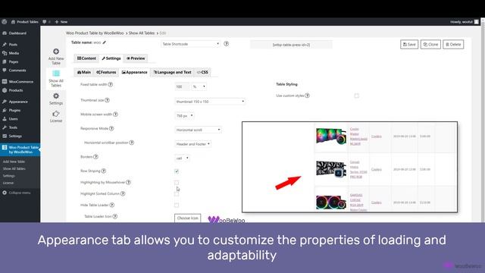This screenshot has height=273, width=485.
Task: Open the Language and Text sub-tab
Action: [x=173, y=72]
